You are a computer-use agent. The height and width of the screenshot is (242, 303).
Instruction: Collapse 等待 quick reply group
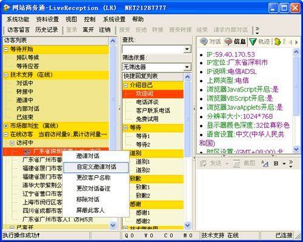click(125, 128)
